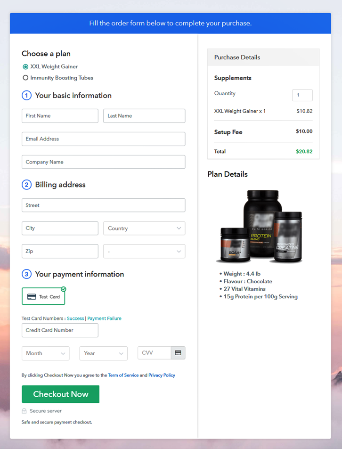
Task: Click the Credit Card Number field
Action: [60, 330]
